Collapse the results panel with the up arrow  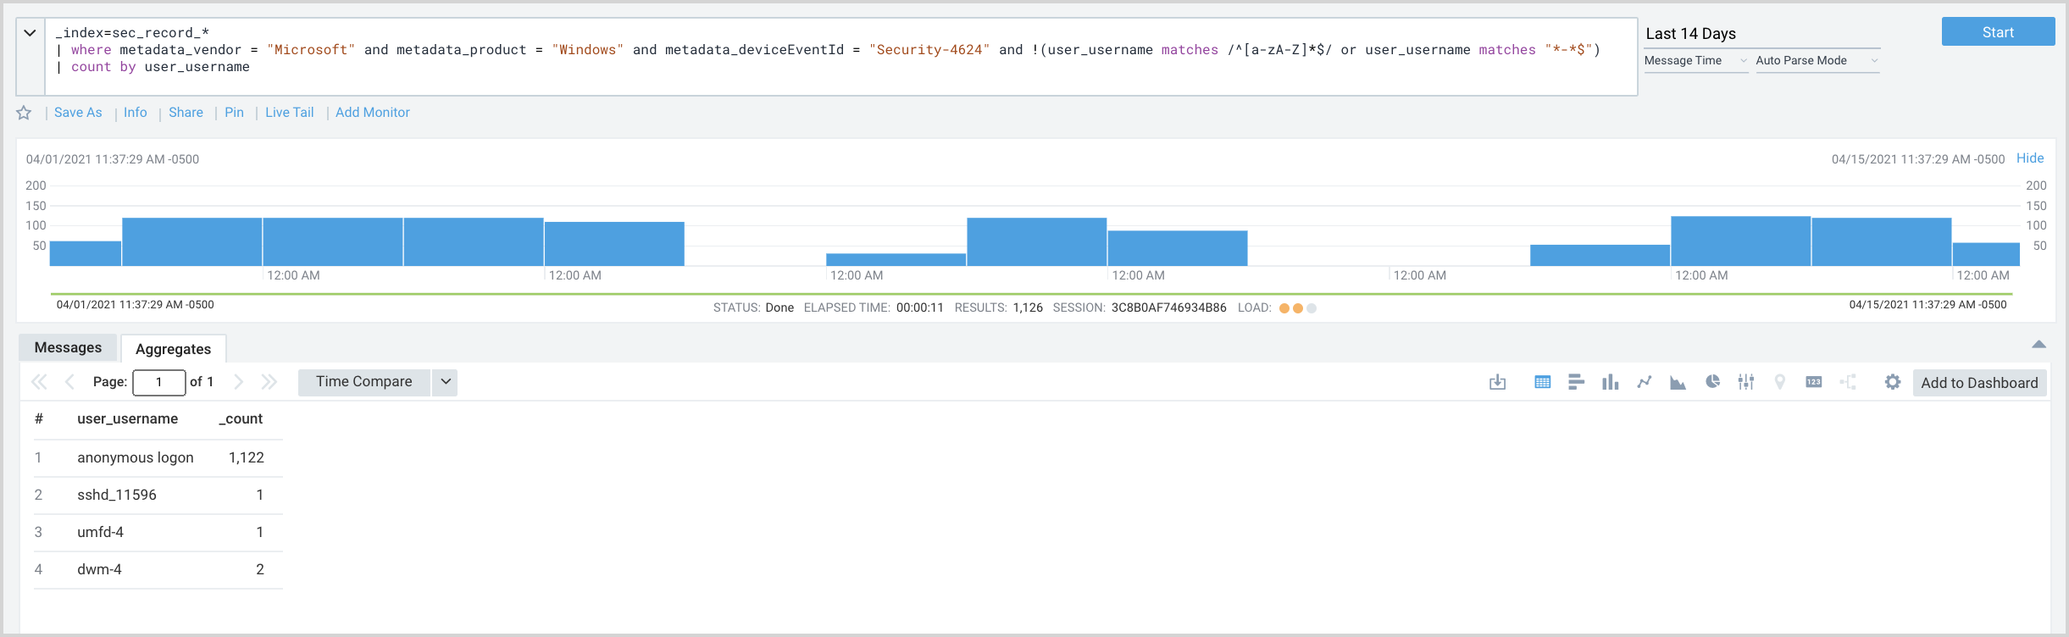coord(2038,344)
